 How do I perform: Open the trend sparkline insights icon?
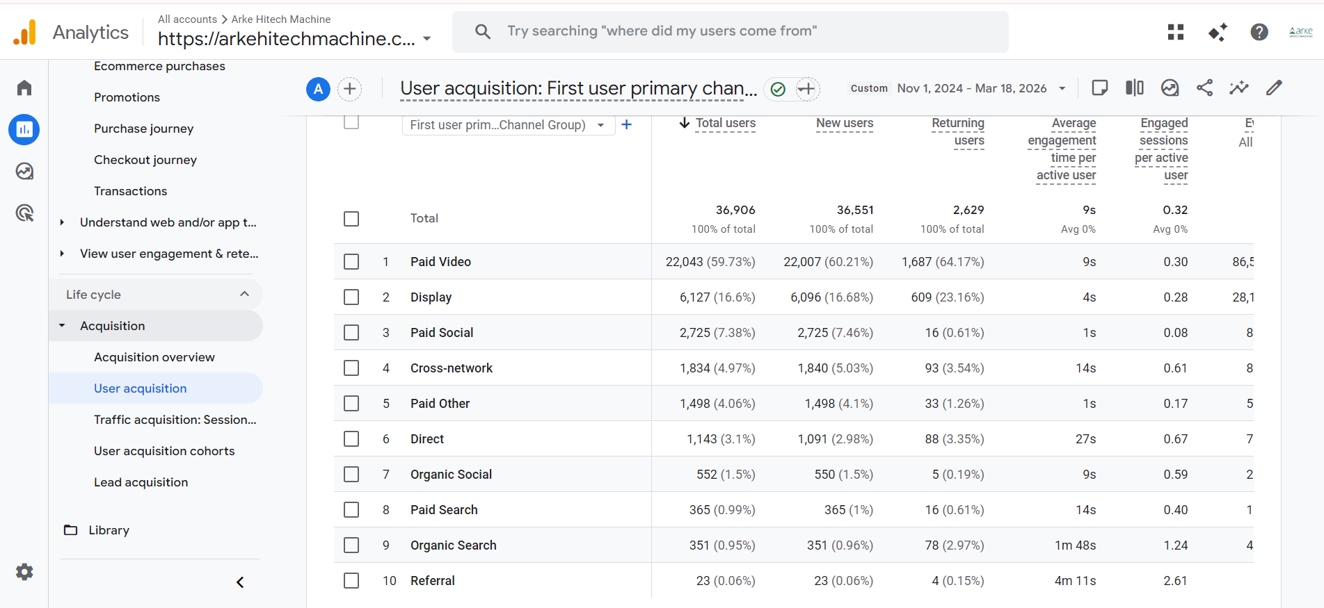pyautogui.click(x=1239, y=88)
